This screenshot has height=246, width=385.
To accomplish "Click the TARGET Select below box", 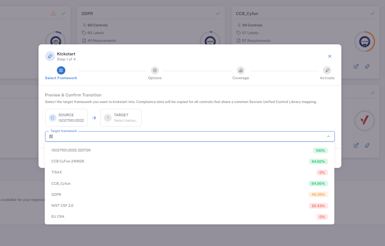I will [x=121, y=118].
